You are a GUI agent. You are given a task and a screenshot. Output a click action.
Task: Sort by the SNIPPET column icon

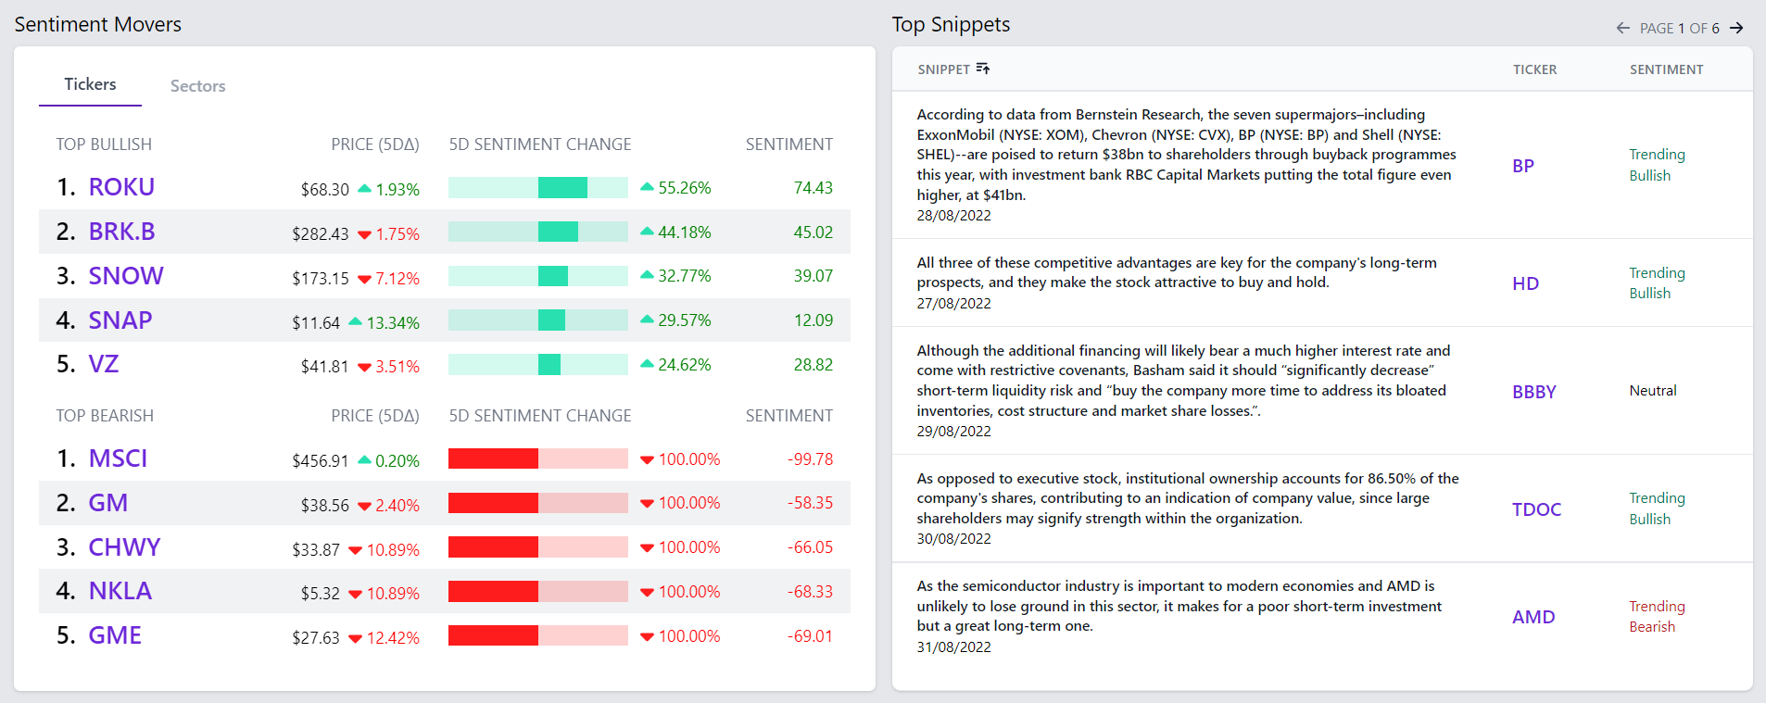click(983, 69)
